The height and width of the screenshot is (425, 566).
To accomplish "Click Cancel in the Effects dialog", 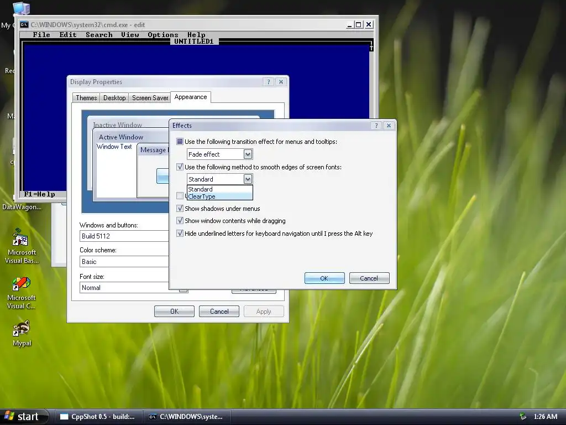I will pos(369,278).
